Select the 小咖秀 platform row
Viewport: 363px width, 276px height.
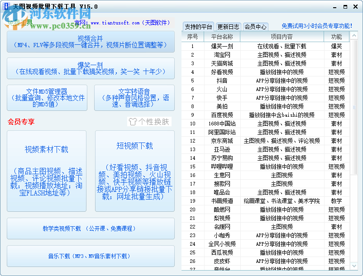[x=266, y=235]
